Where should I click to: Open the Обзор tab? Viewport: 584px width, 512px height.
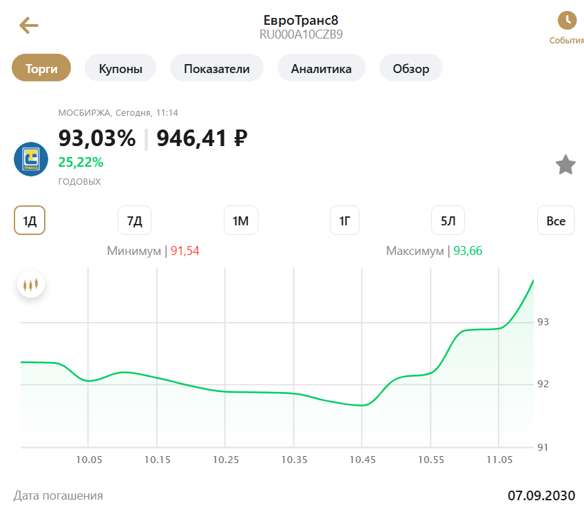[411, 68]
